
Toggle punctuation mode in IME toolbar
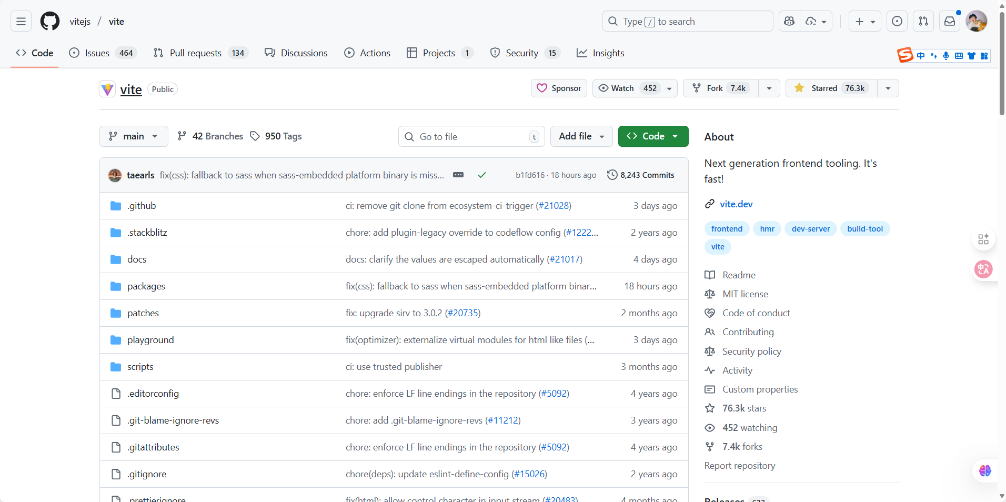tap(933, 56)
